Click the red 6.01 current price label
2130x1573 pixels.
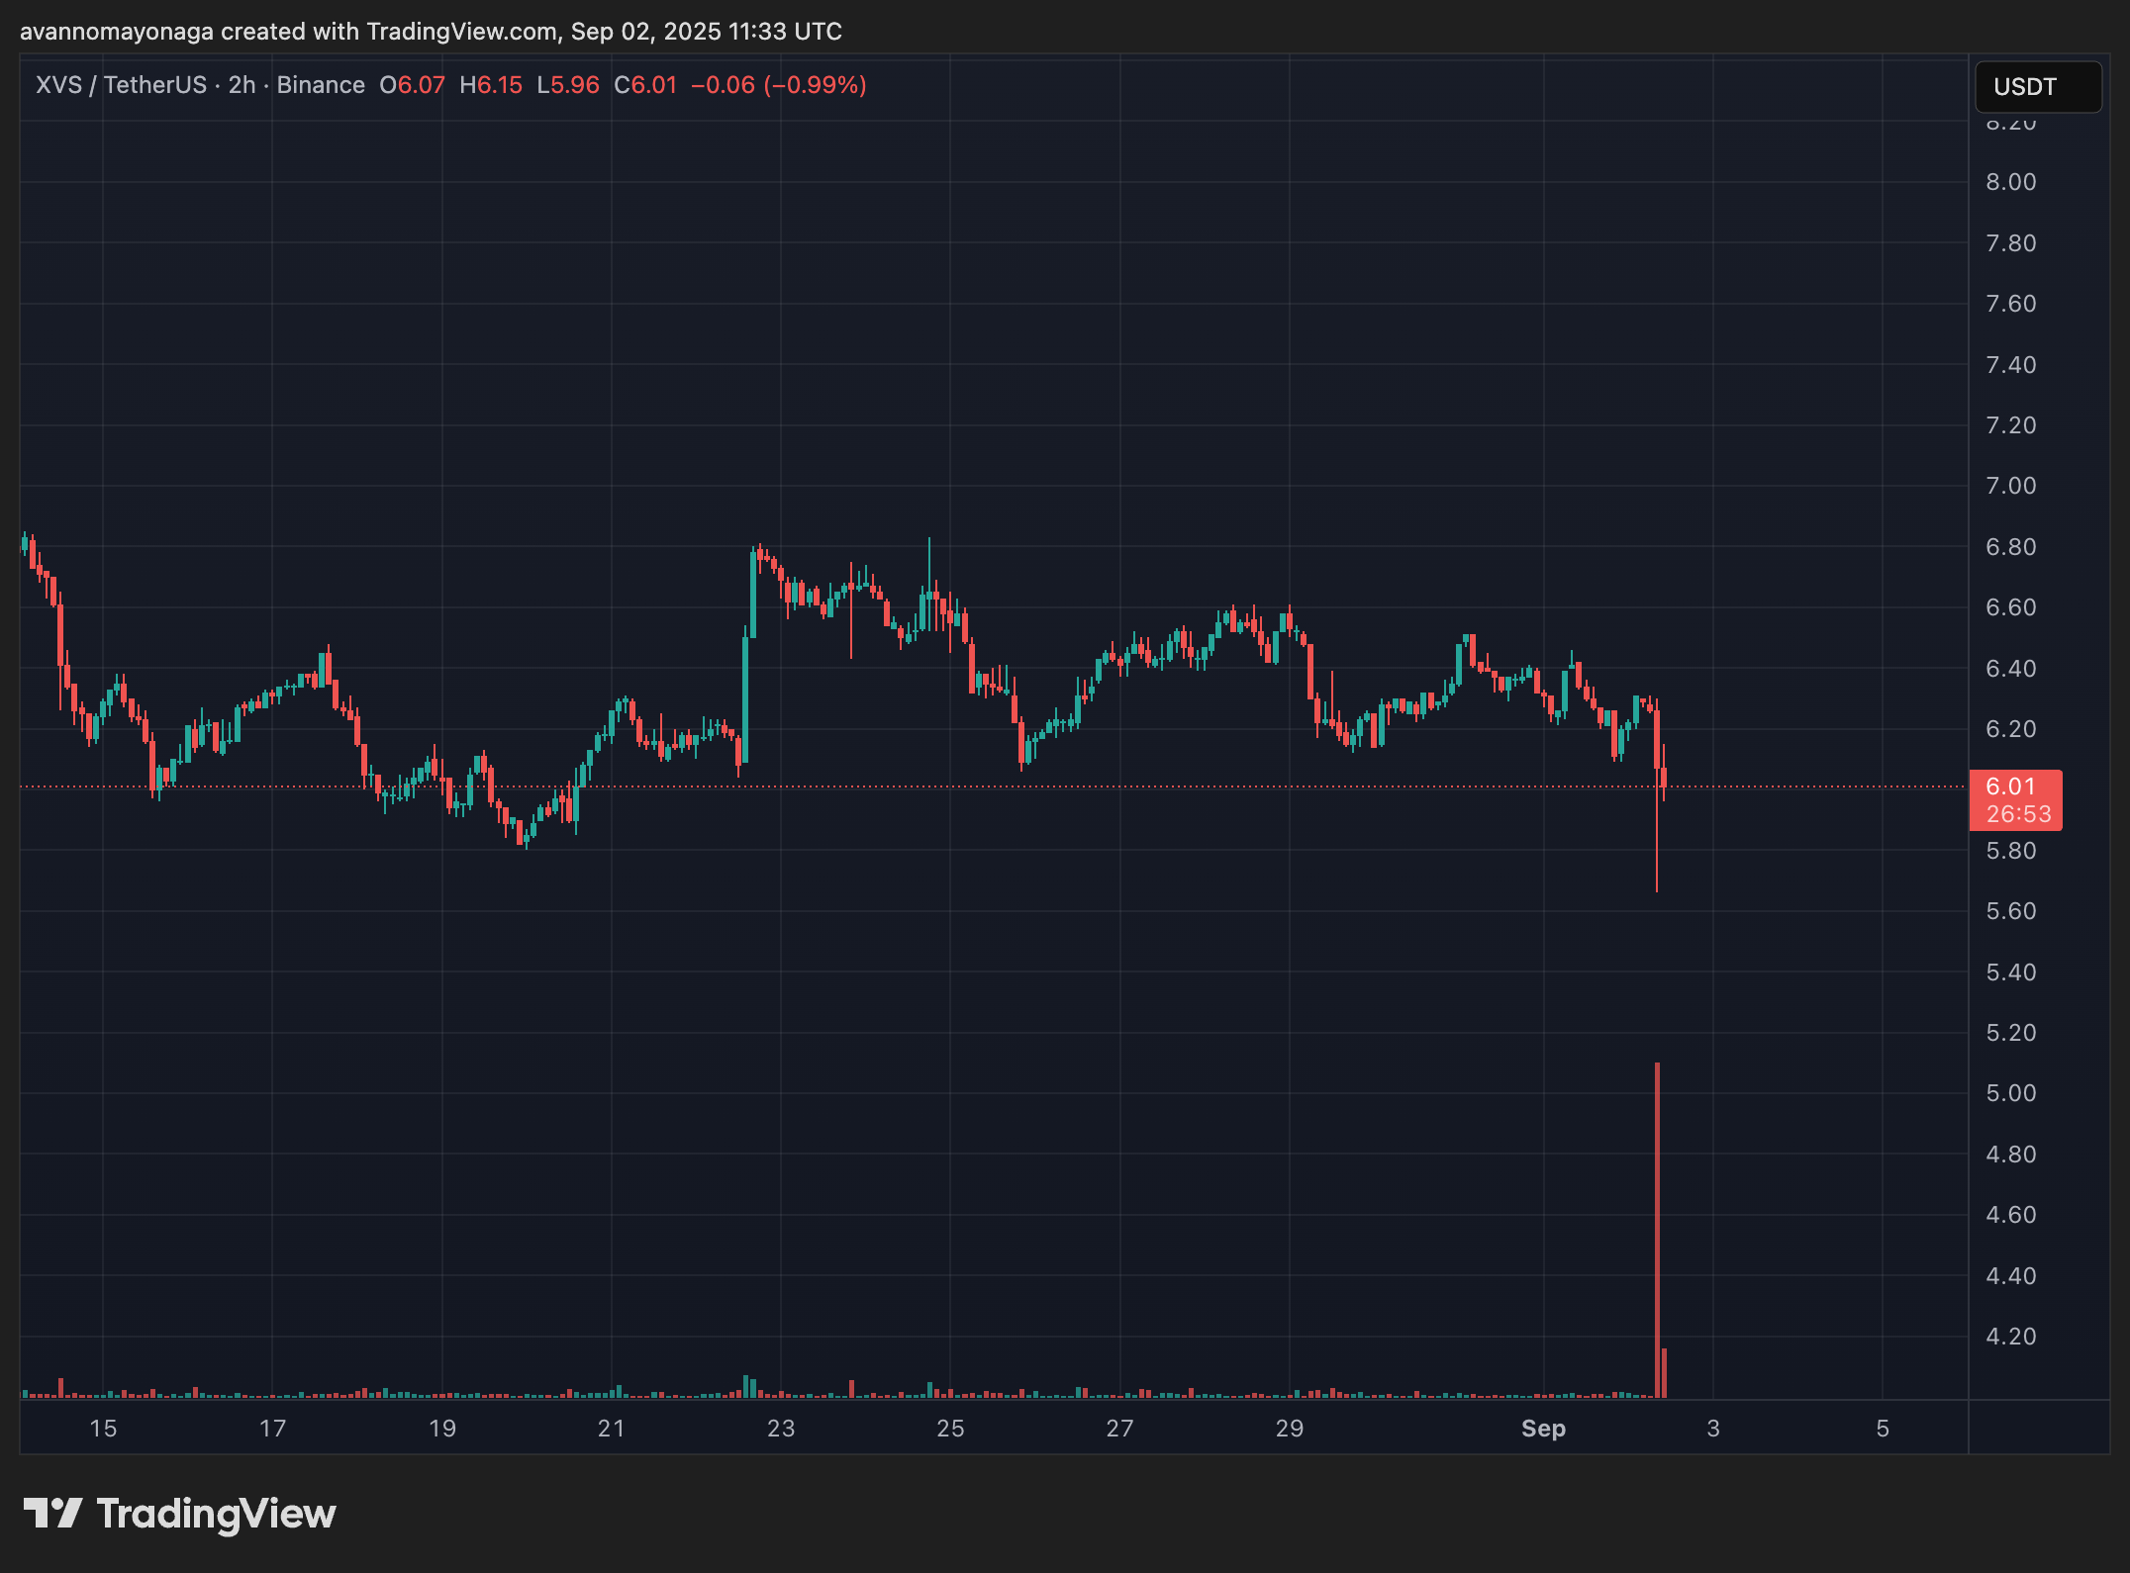[2010, 786]
